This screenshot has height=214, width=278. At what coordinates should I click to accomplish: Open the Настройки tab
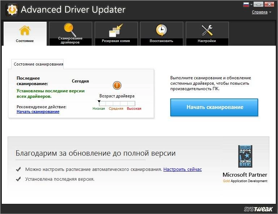click(207, 34)
